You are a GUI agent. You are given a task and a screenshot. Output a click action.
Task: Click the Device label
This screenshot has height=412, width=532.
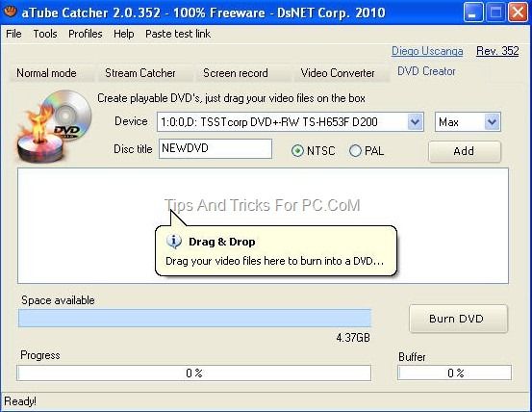pyautogui.click(x=131, y=121)
